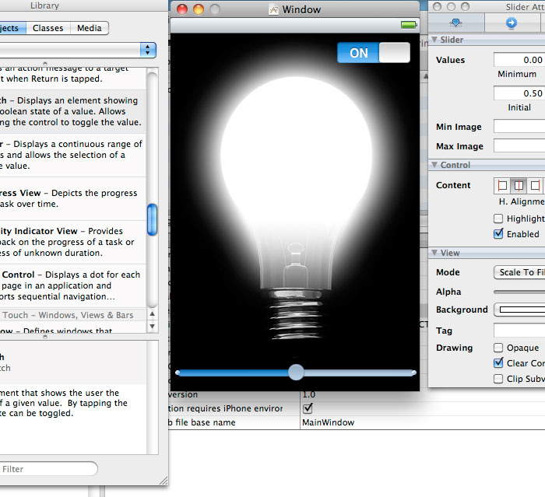545x497 pixels.
Task: Click the Max Image field
Action: point(519,146)
